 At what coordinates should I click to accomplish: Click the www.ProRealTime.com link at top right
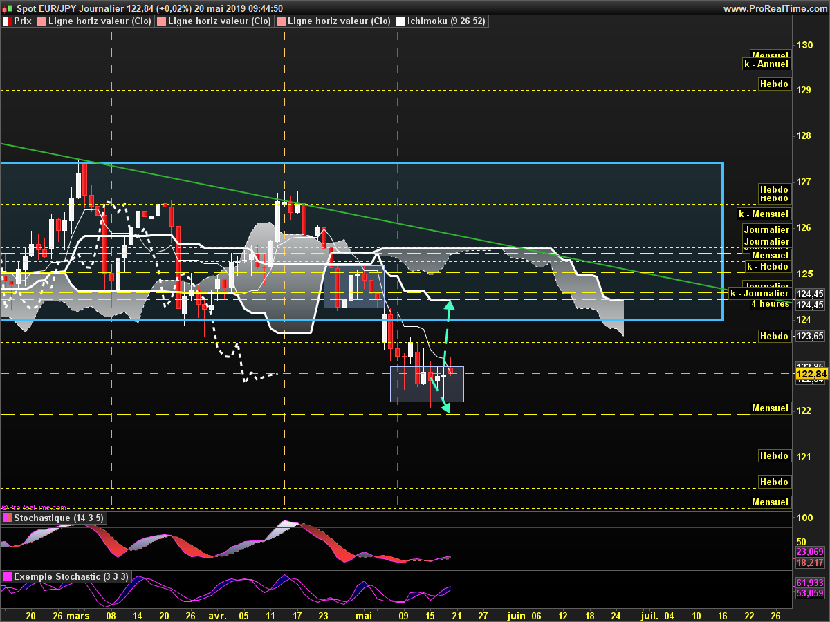point(774,8)
